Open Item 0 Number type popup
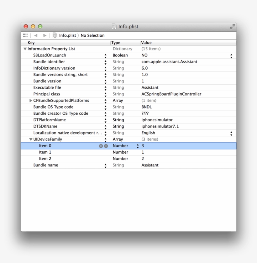The height and width of the screenshot is (263, 257). 138,146
